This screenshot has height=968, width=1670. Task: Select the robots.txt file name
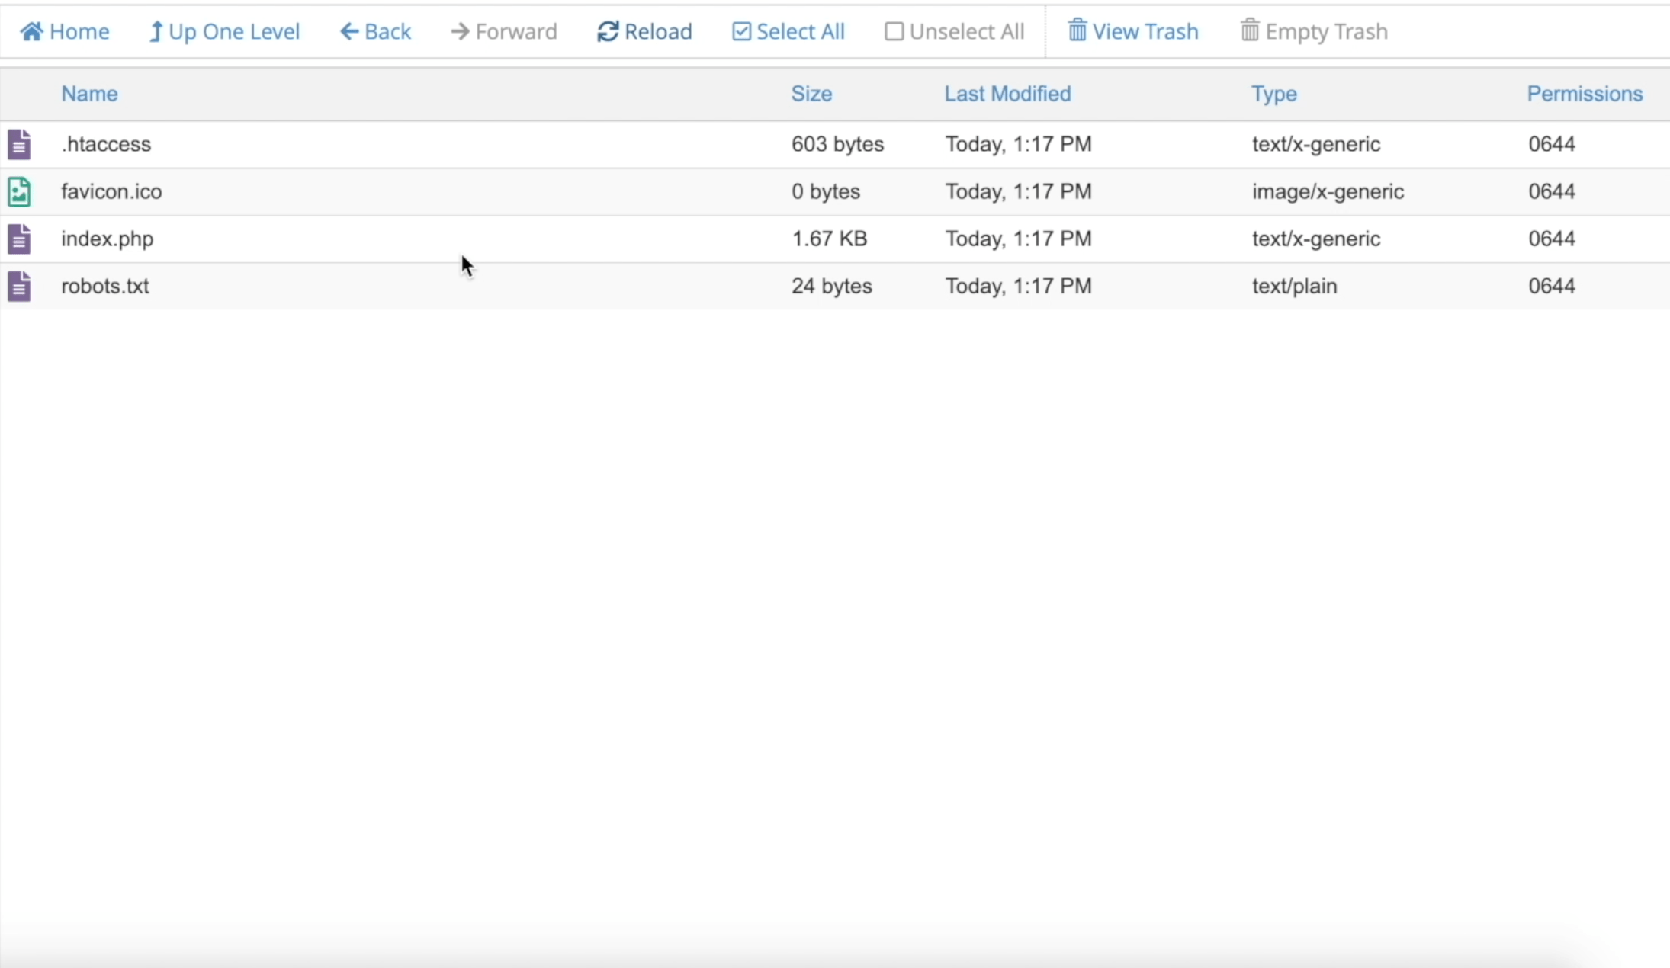tap(105, 286)
